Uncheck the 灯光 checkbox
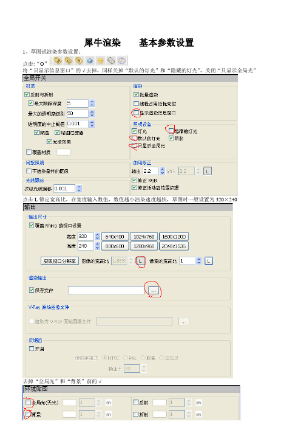 134,131
